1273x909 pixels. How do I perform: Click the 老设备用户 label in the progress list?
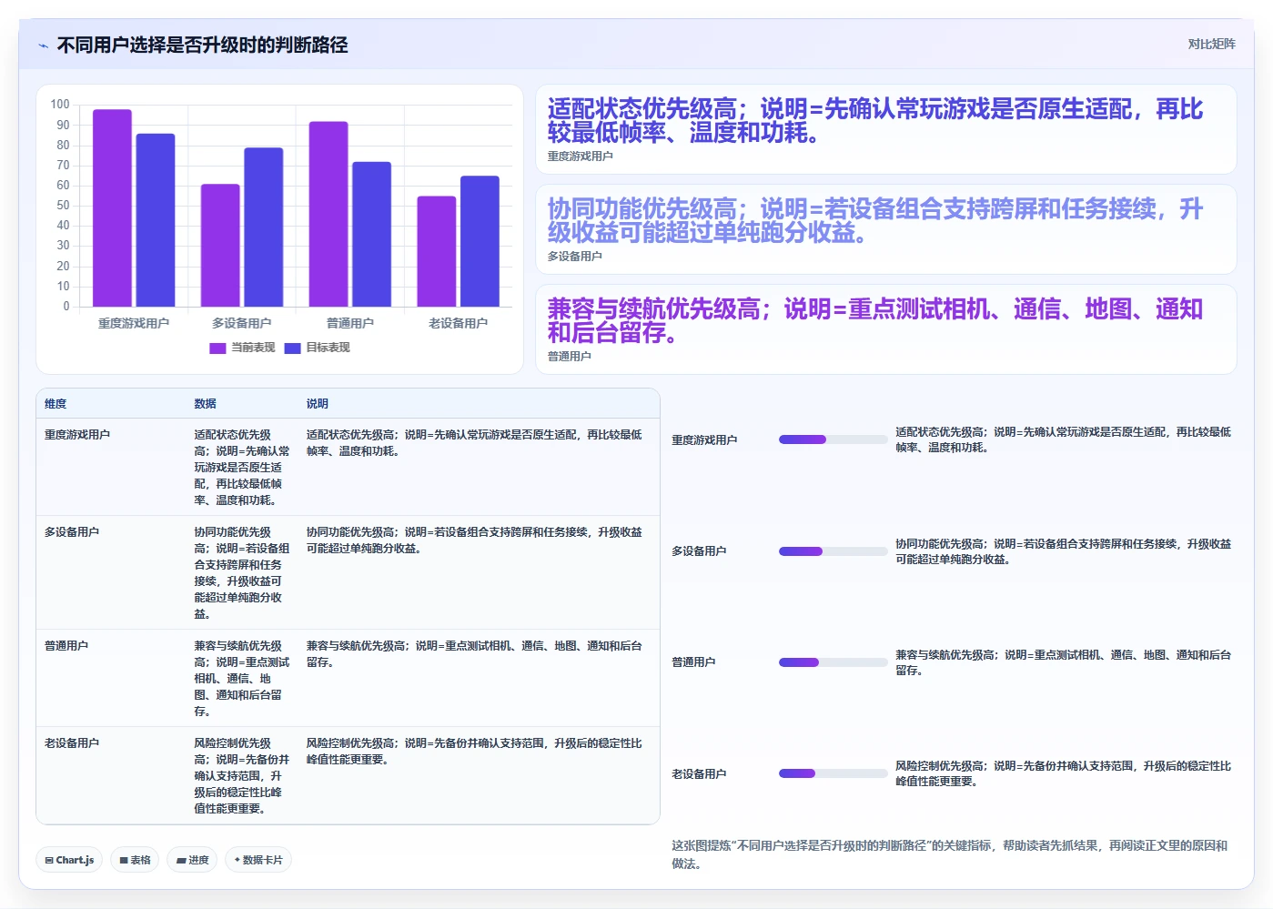[x=700, y=774]
